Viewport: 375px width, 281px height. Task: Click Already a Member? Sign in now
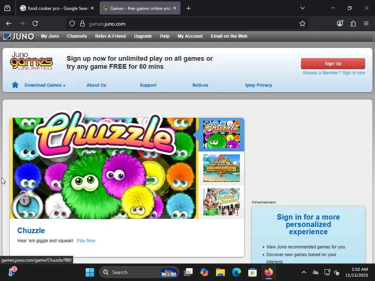pyautogui.click(x=334, y=73)
